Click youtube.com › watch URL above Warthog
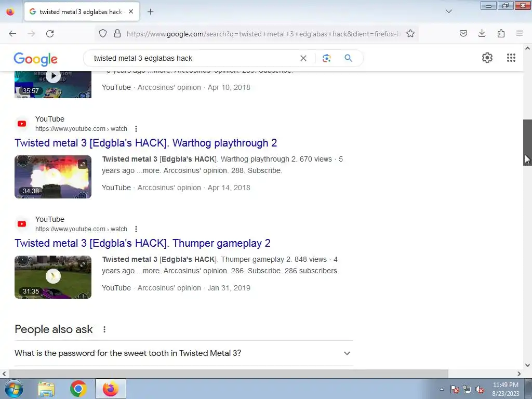This screenshot has width=532, height=399. click(x=81, y=129)
